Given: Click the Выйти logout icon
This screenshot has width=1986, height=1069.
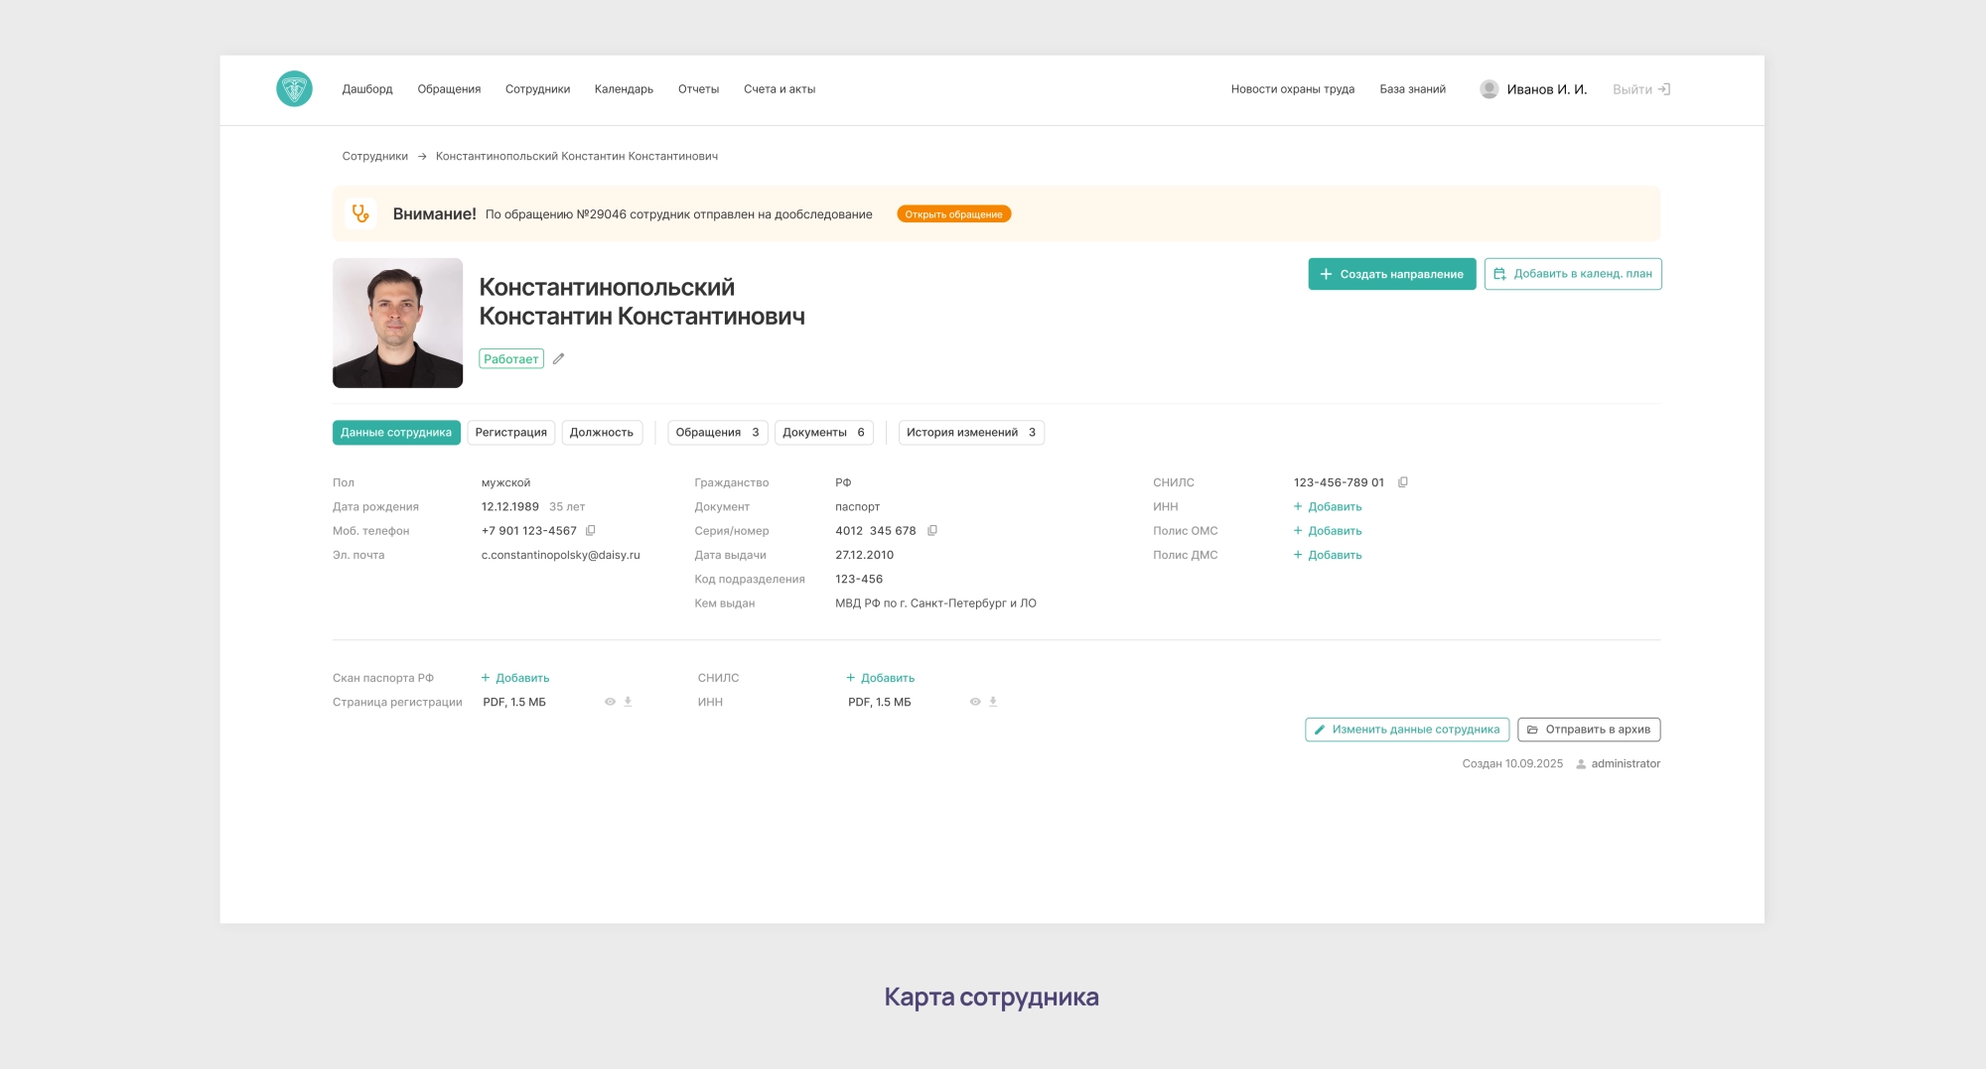Looking at the screenshot, I should (x=1664, y=89).
